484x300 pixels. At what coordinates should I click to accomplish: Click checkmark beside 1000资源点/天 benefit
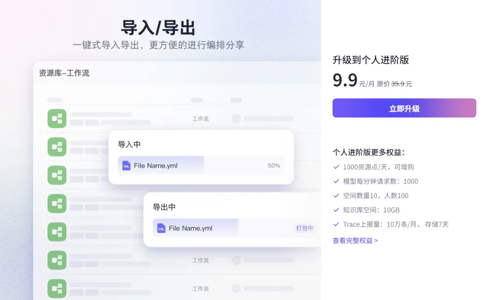pos(337,167)
